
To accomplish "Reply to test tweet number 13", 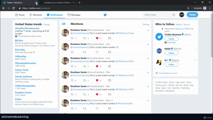I will click(x=72, y=52).
